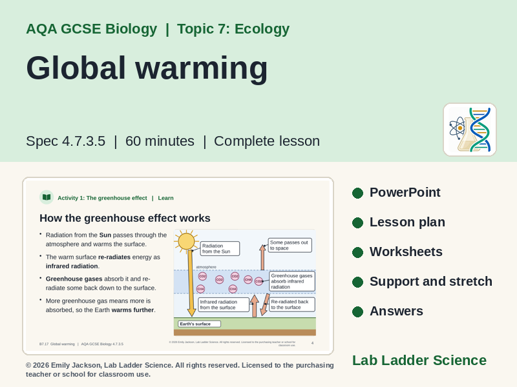Click the 'PowerPoint' list item
The height and width of the screenshot is (387, 517).
pos(405,192)
